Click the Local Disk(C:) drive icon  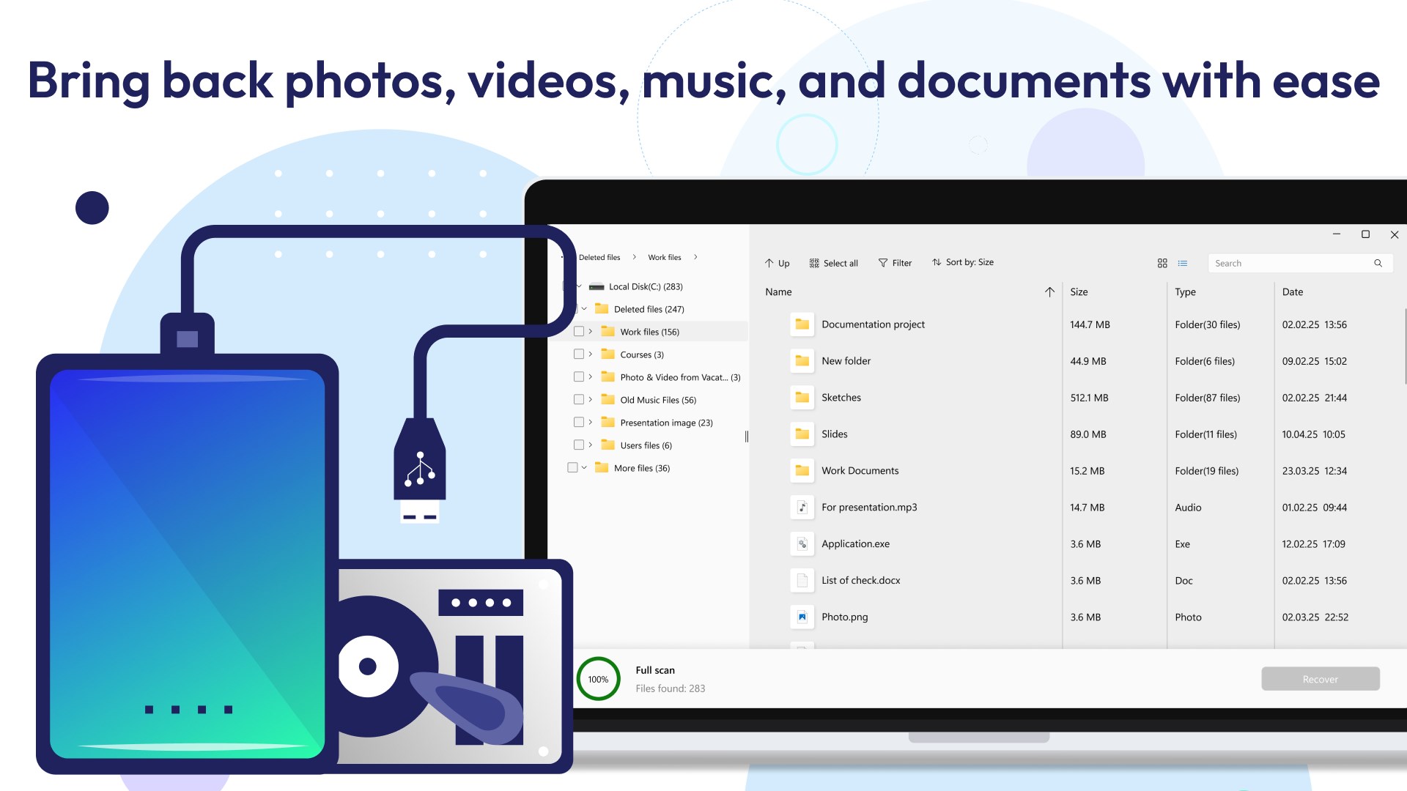(597, 286)
